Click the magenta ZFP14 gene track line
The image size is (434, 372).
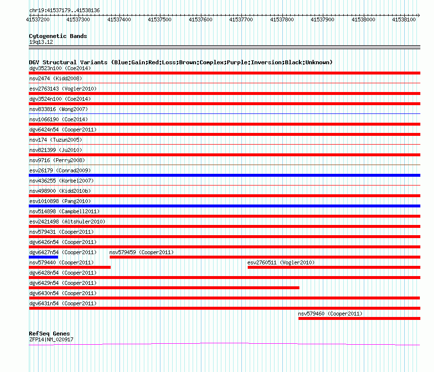[x=224, y=344]
